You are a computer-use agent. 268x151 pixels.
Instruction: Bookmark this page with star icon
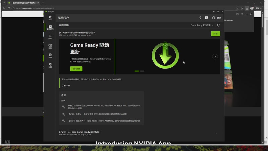[237, 8]
